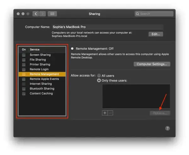Image resolution: width=189 pixels, height=155 pixels.
Task: Click the Options... button
Action: click(x=160, y=113)
